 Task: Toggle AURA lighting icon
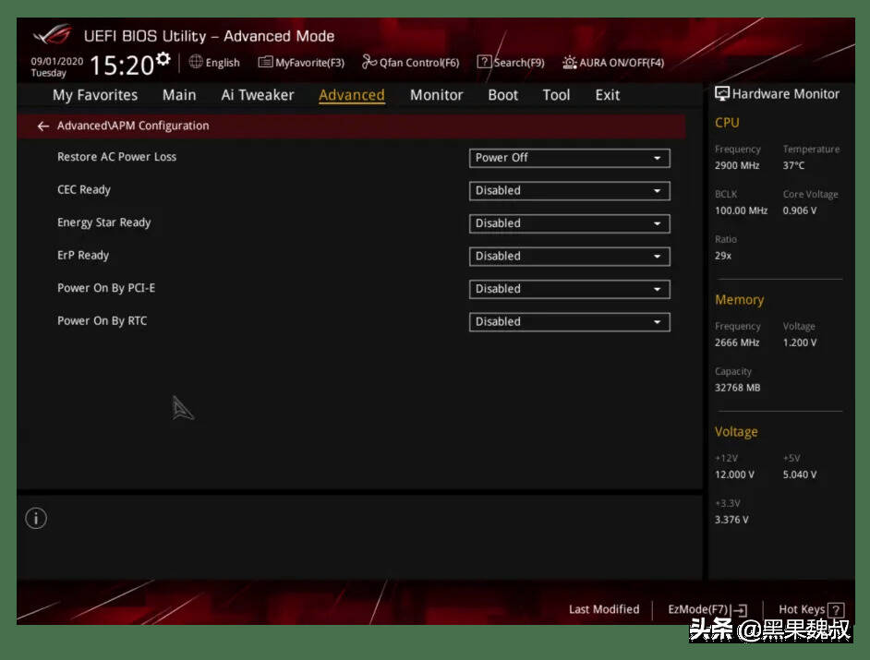[569, 62]
